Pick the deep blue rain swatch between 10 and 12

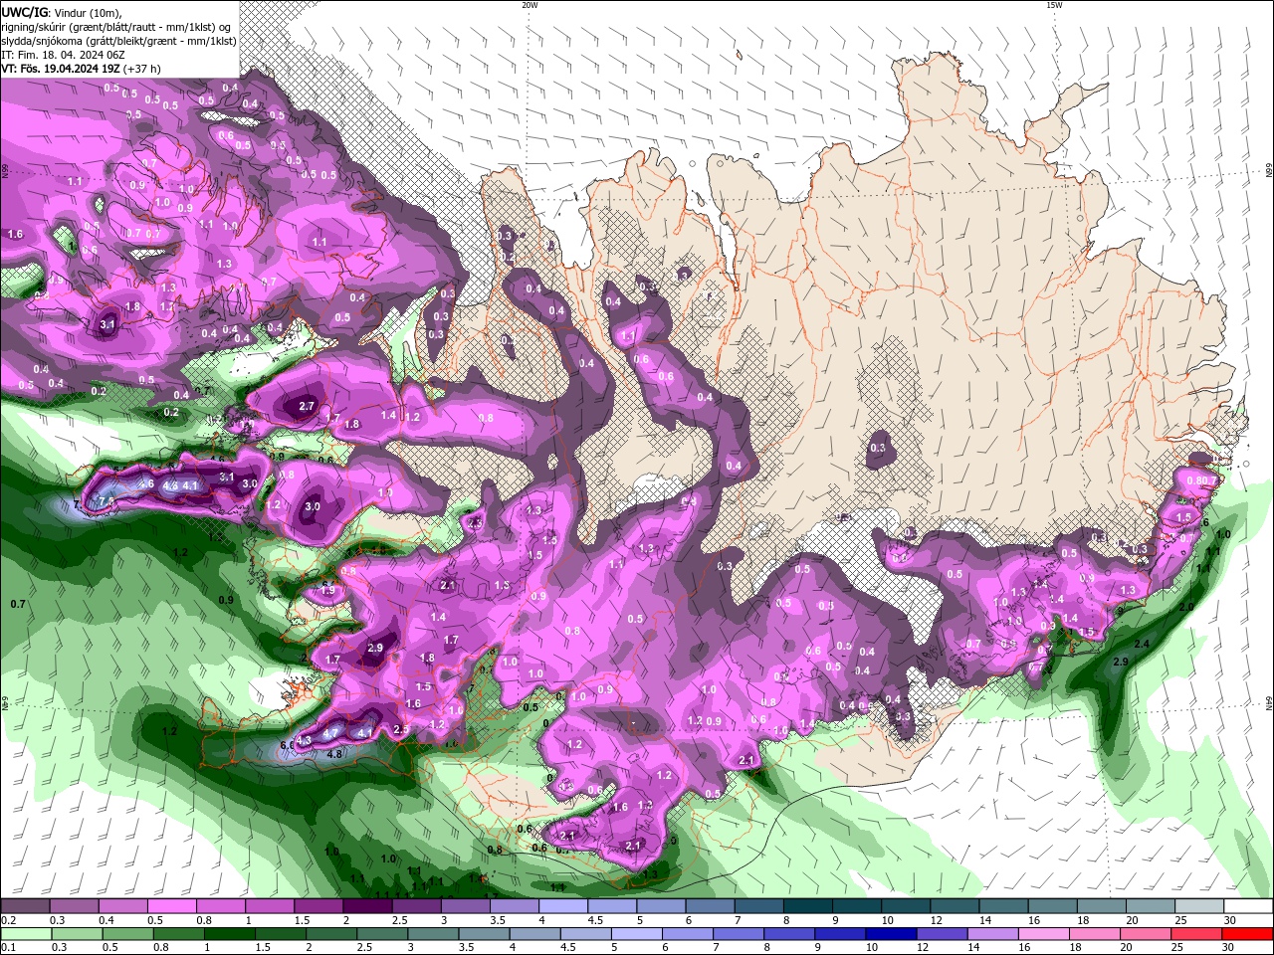890,934
